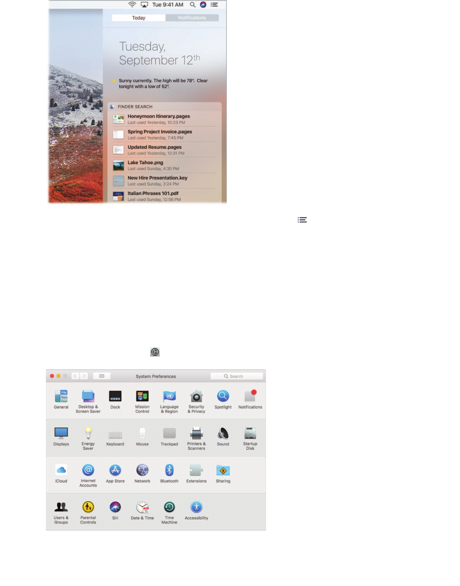460x586 pixels.
Task: Open the iCloud preferences pane
Action: pyautogui.click(x=61, y=473)
